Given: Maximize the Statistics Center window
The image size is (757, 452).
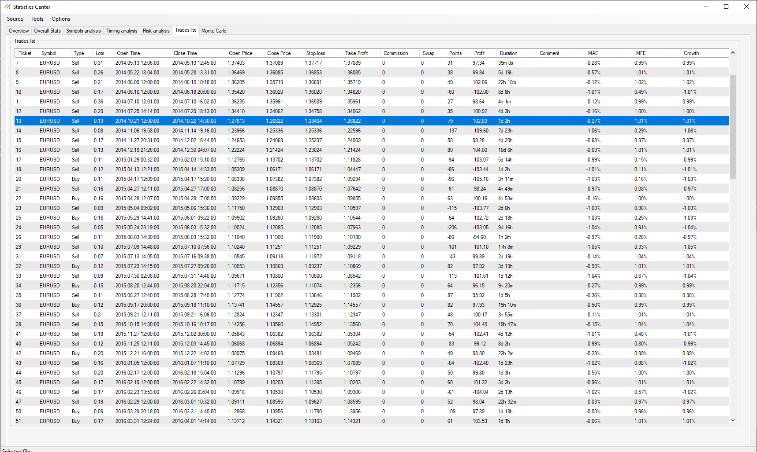Looking at the screenshot, I should pyautogui.click(x=726, y=7).
